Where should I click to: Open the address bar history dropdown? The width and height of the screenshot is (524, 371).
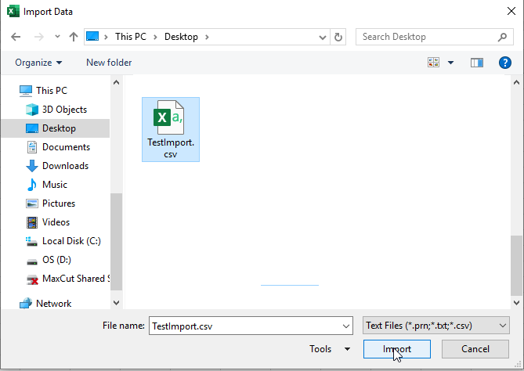pyautogui.click(x=323, y=37)
